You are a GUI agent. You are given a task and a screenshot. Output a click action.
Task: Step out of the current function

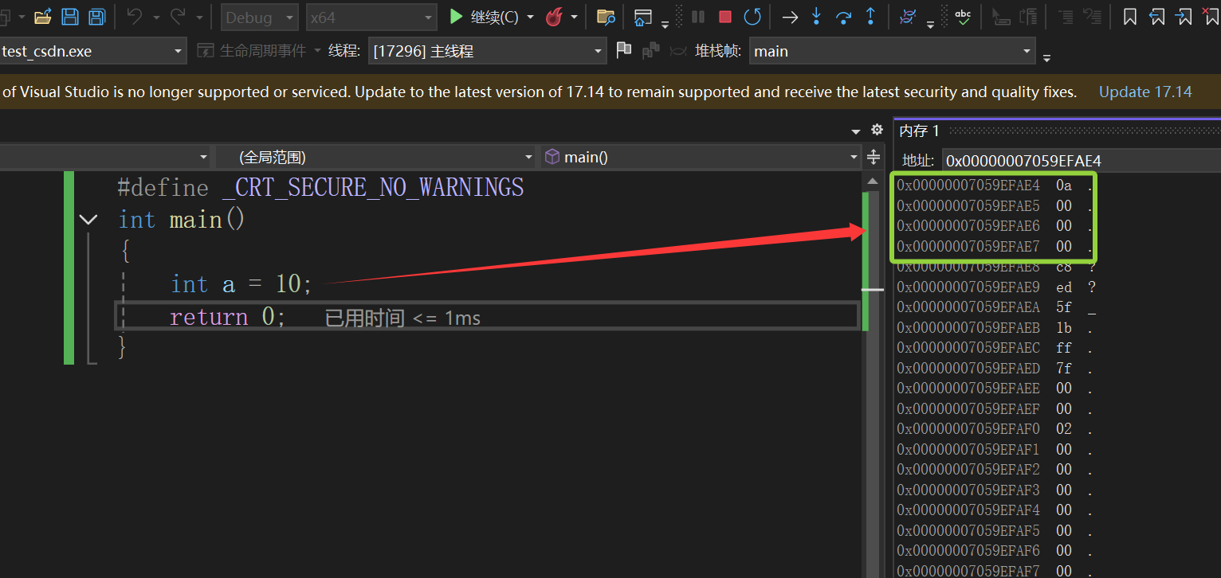pyautogui.click(x=870, y=17)
